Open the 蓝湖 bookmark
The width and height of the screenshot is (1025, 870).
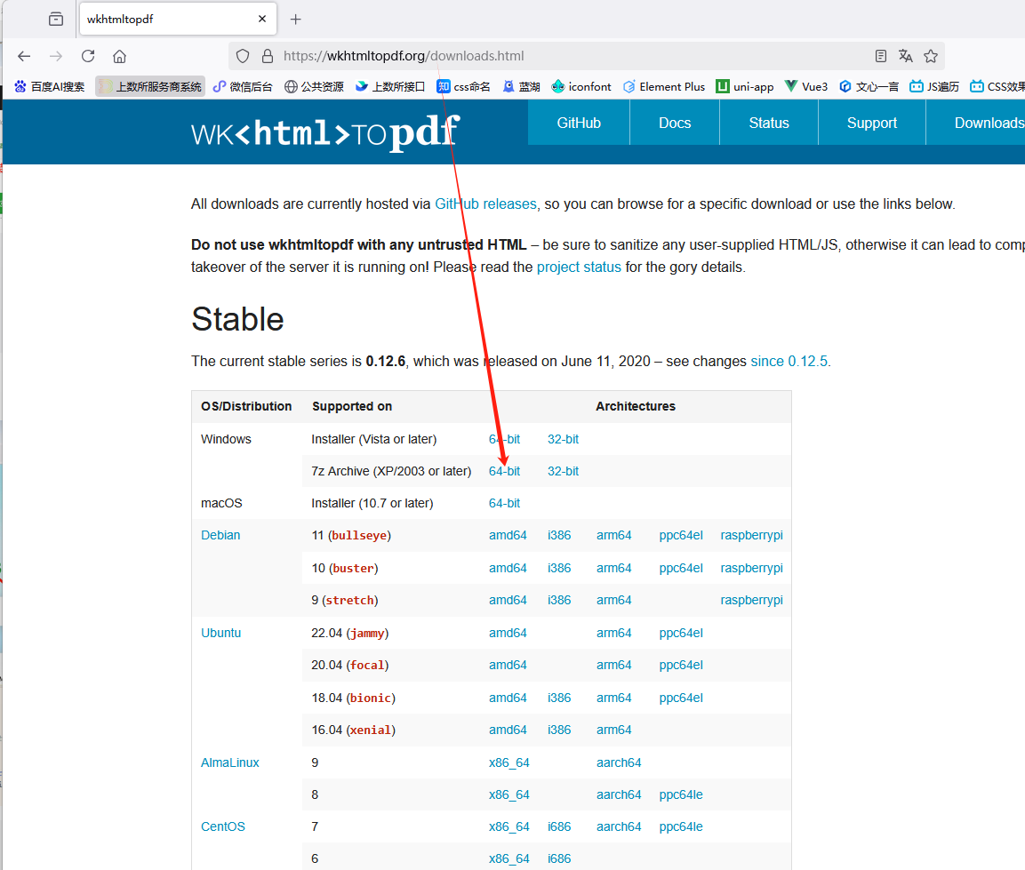click(521, 86)
